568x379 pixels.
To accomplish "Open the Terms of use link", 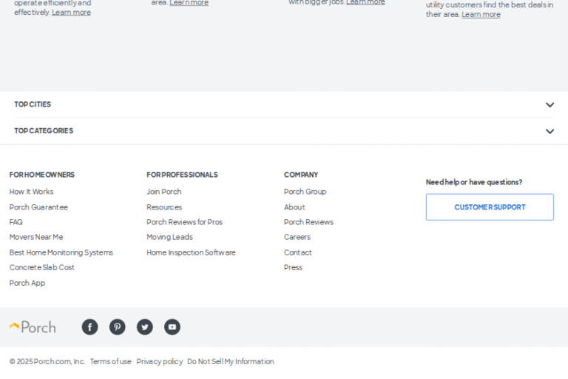I will point(110,362).
